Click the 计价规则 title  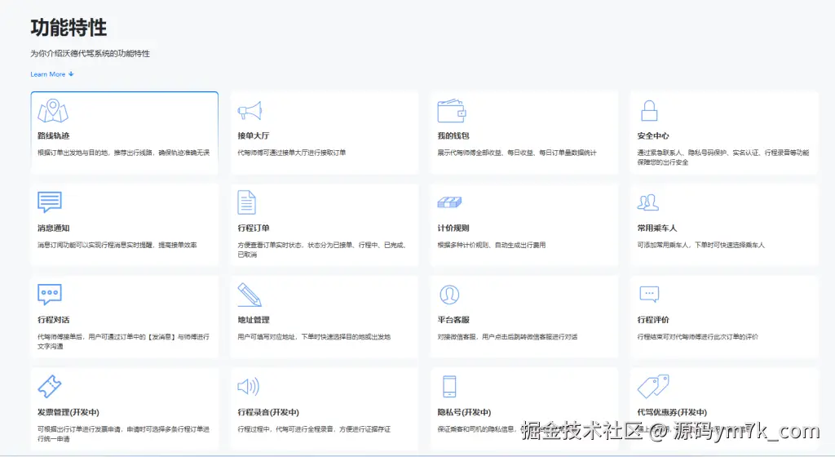point(453,228)
